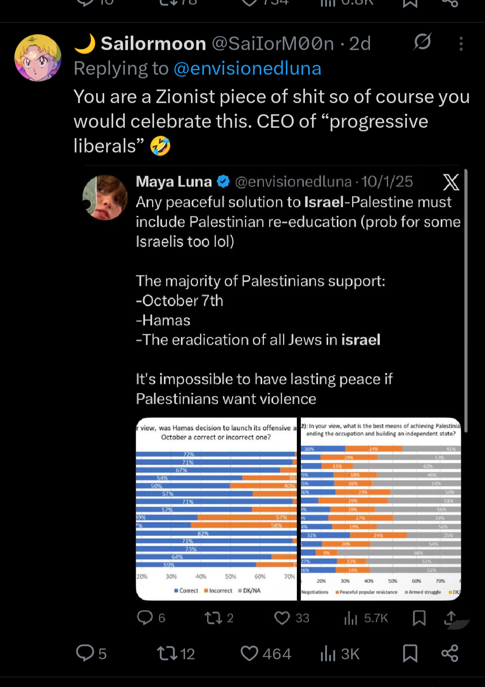Open the Hamas offensive poll chart image

216,509
